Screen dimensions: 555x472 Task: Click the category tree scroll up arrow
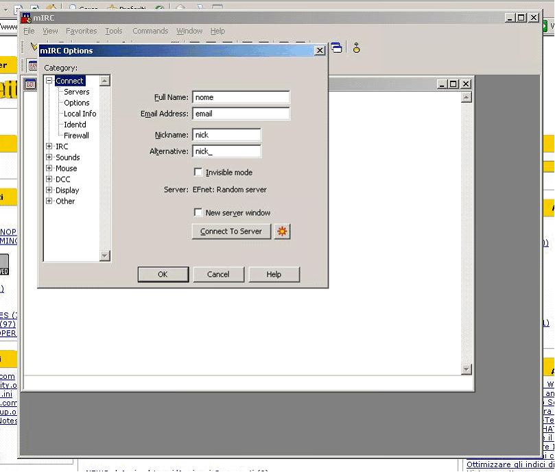point(105,81)
